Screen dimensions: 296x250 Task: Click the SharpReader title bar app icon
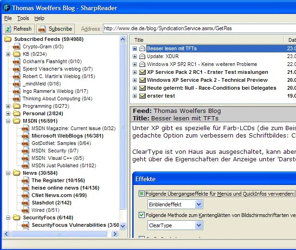pos(6,8)
